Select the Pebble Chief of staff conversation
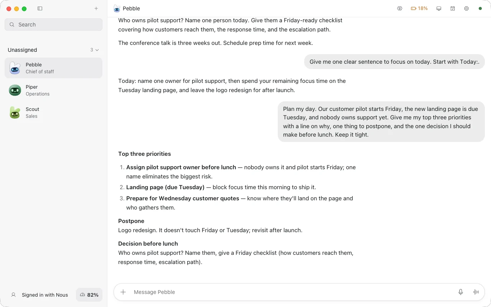The height and width of the screenshot is (307, 491). (54, 68)
